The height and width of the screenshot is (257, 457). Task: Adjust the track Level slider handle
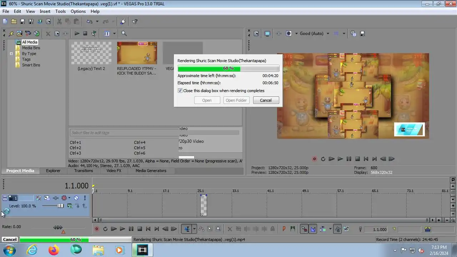[x=60, y=206]
